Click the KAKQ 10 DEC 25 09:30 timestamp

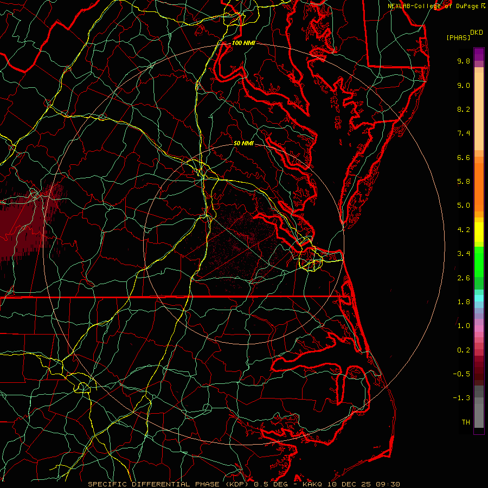pos(351,484)
